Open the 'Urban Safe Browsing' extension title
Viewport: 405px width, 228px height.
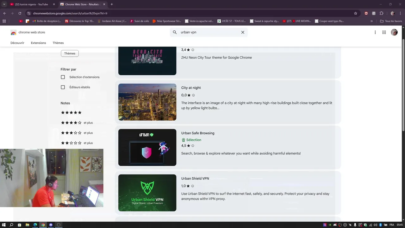point(198,133)
